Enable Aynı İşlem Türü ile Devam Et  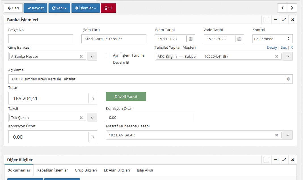tap(108, 55)
